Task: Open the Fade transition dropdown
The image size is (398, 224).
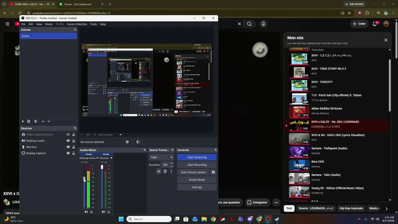Action: coord(161,157)
